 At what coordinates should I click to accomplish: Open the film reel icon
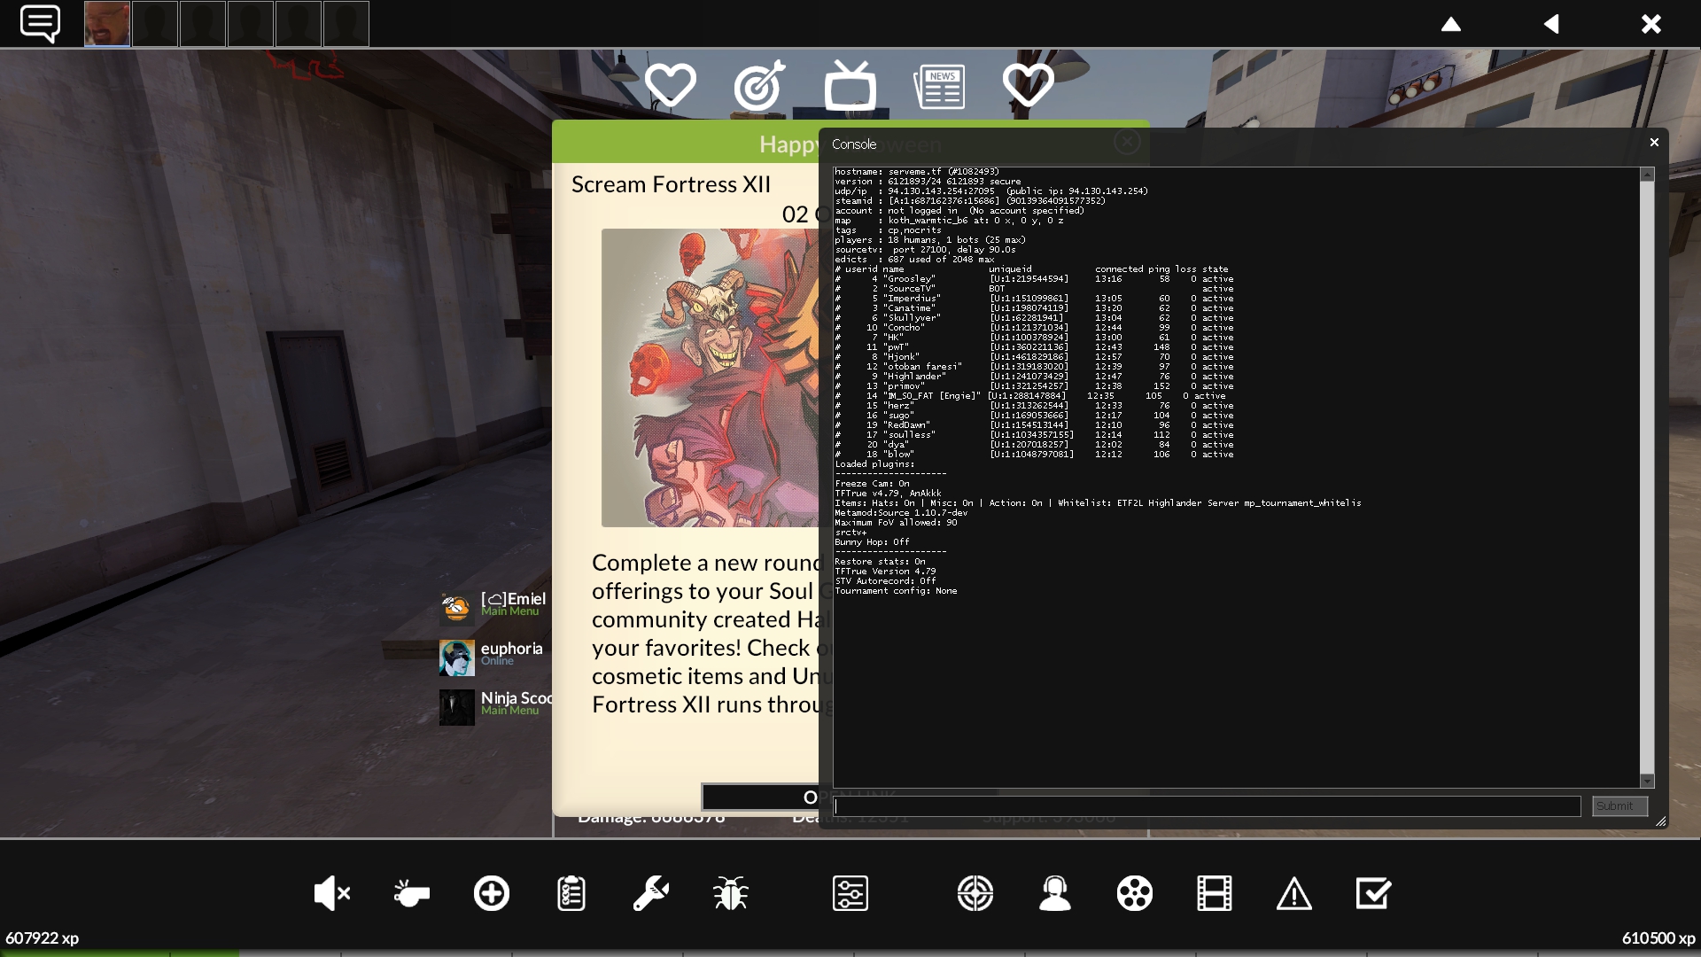point(1135,893)
